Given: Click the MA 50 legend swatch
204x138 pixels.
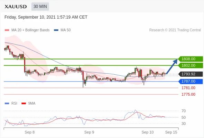Looking at the screenshot, I should click(x=56, y=30).
